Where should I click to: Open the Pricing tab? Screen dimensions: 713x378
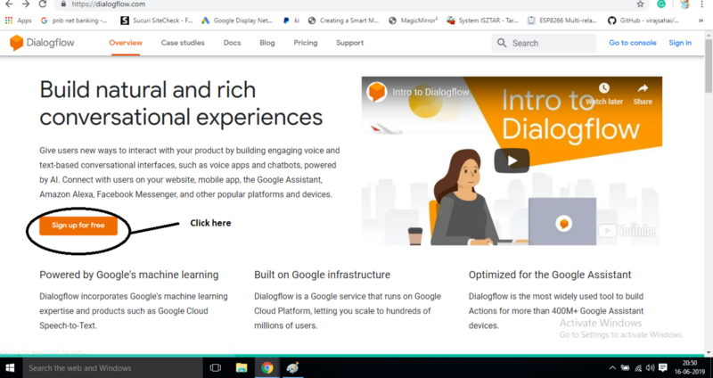point(306,43)
